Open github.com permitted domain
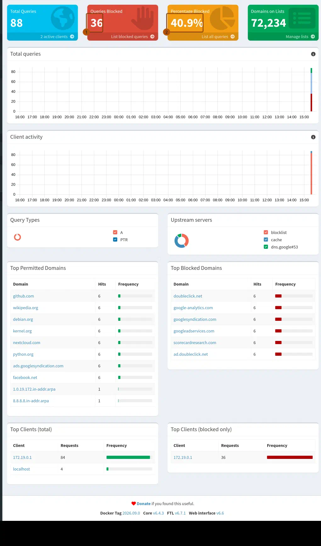This screenshot has width=321, height=546. point(24,296)
